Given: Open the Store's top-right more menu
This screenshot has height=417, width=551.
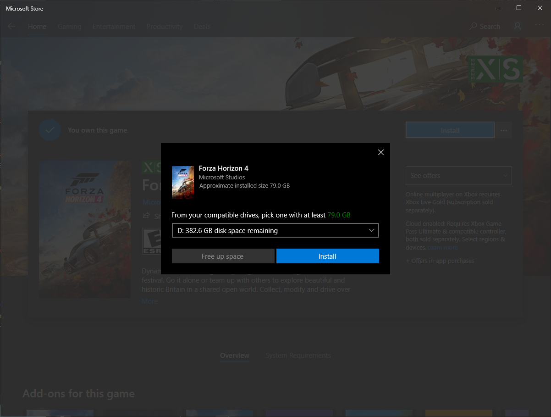Looking at the screenshot, I should 539,26.
